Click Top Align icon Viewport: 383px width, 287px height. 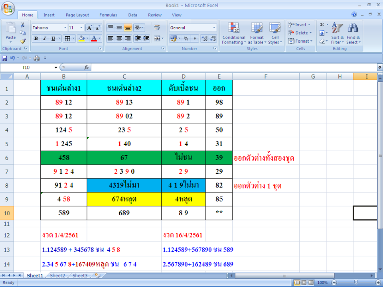point(111,28)
